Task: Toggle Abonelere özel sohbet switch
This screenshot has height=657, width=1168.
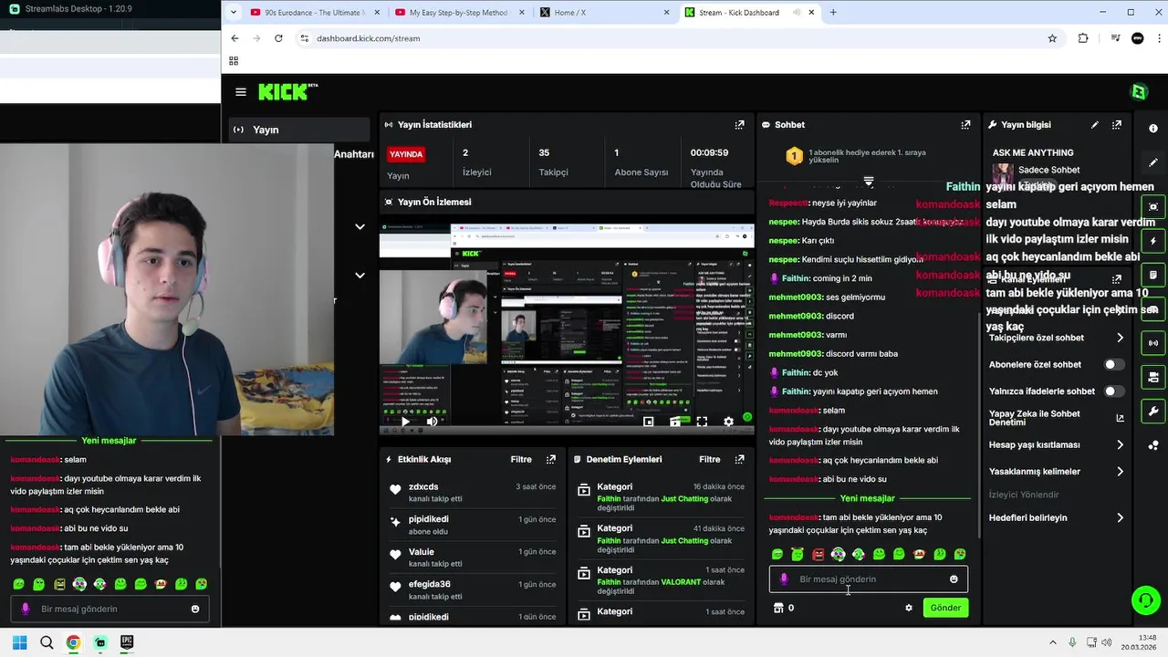Action: 1113,365
